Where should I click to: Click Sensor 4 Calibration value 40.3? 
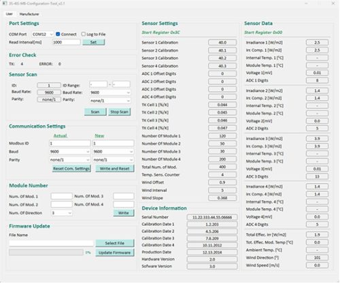222,66
